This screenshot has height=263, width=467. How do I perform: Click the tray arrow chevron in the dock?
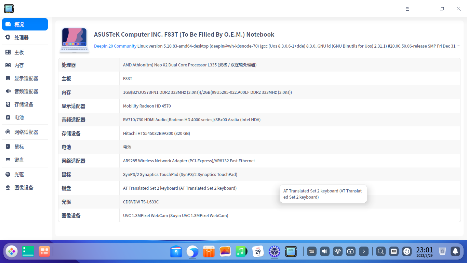coord(364,252)
